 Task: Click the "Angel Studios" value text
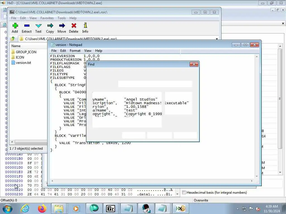[141, 99]
